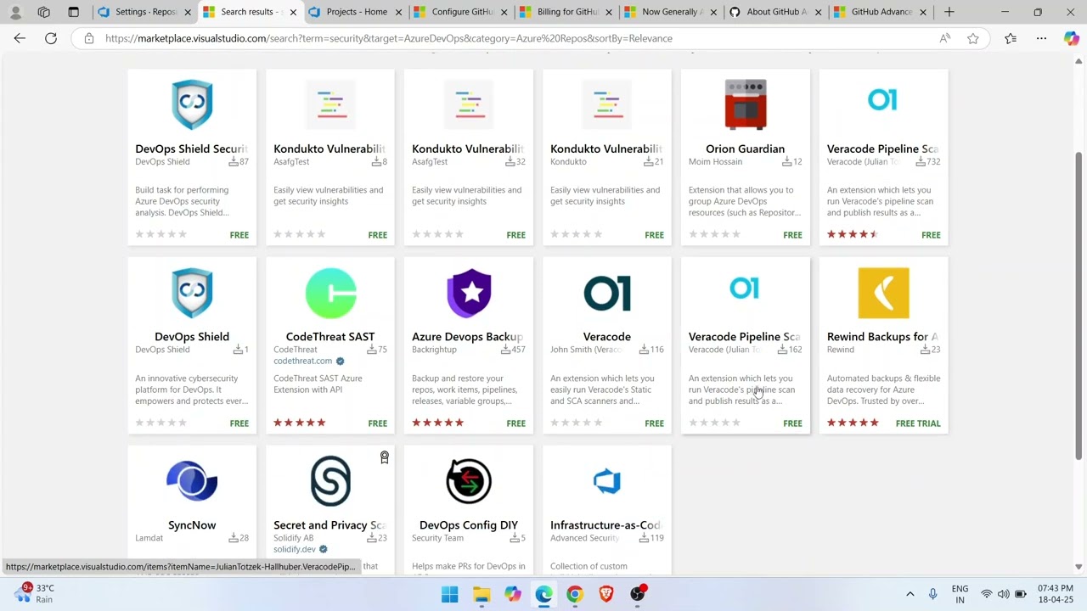Visit the solidify.dev publisher link

tap(294, 549)
